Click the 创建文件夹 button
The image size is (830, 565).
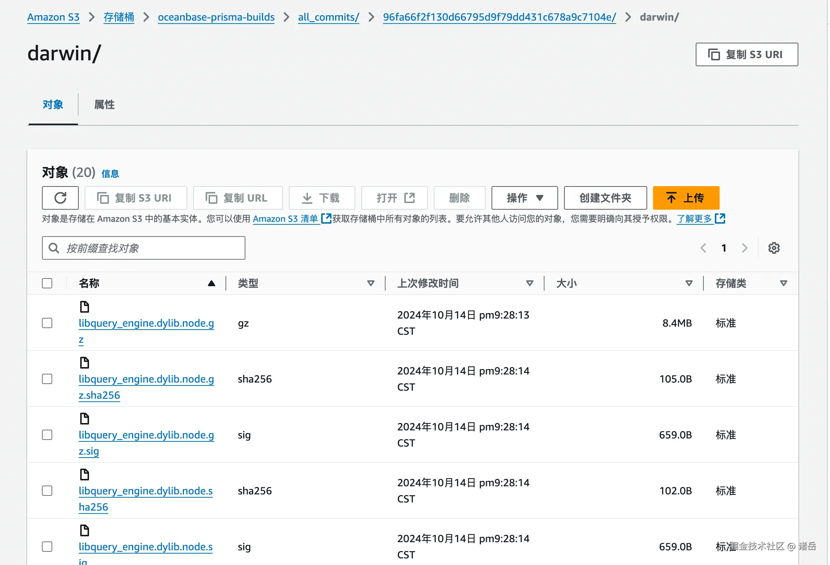(x=605, y=198)
